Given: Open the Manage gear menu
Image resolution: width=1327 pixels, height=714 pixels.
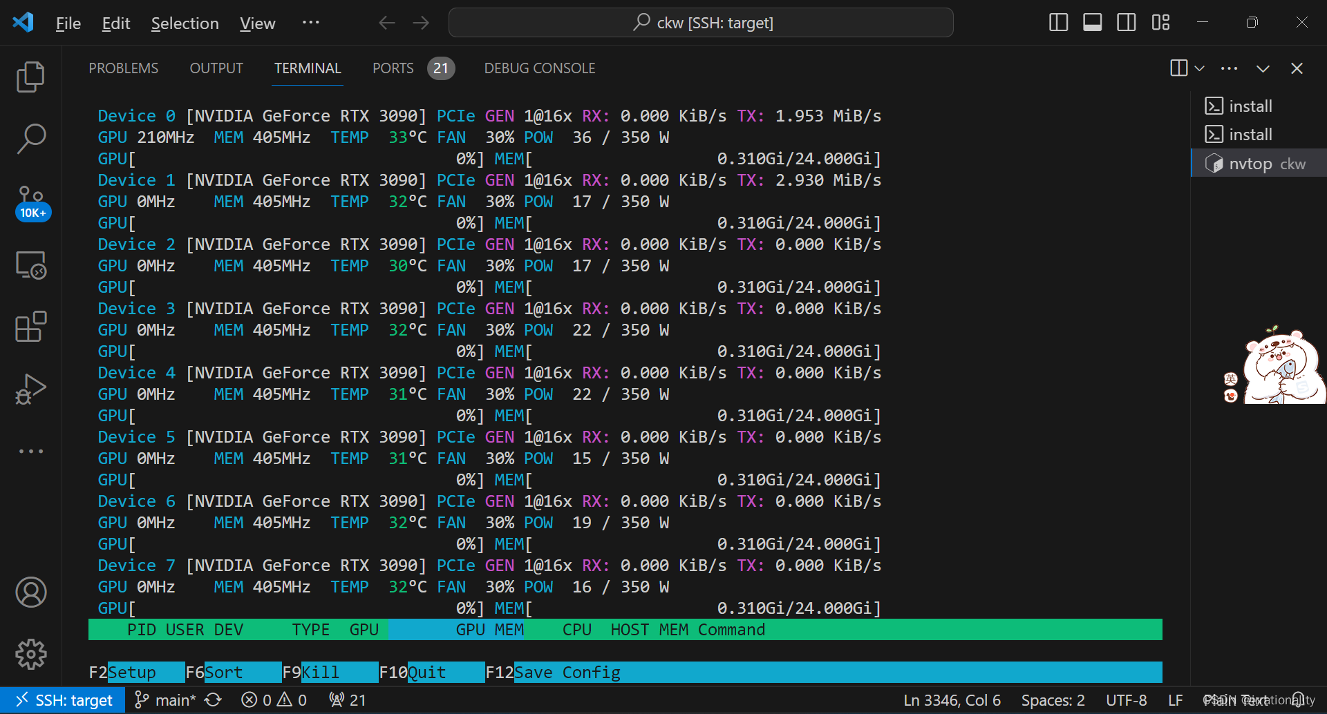Looking at the screenshot, I should tap(30, 654).
